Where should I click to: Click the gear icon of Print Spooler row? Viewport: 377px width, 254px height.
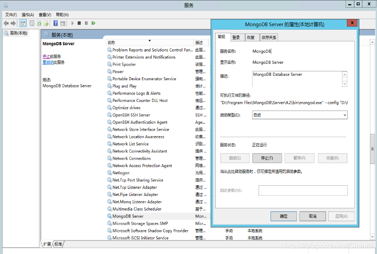pos(110,64)
